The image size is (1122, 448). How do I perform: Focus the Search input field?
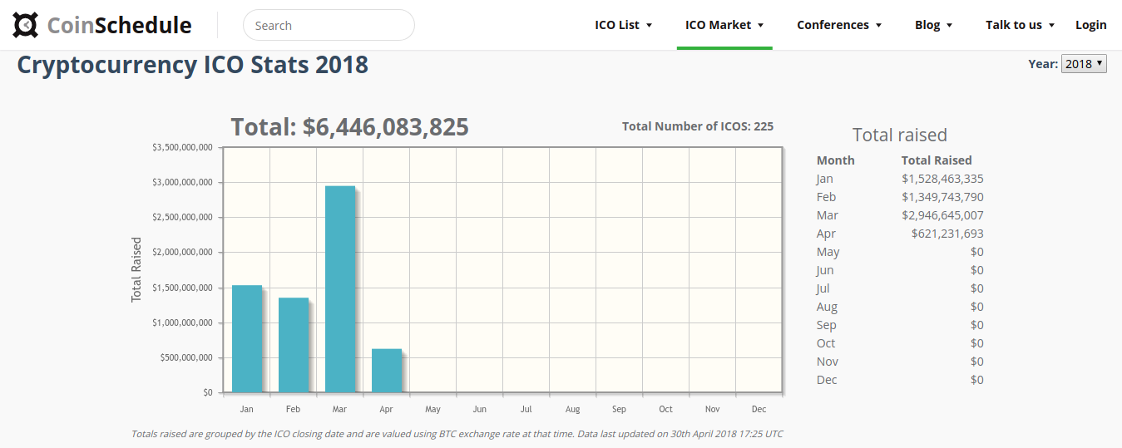tap(329, 25)
